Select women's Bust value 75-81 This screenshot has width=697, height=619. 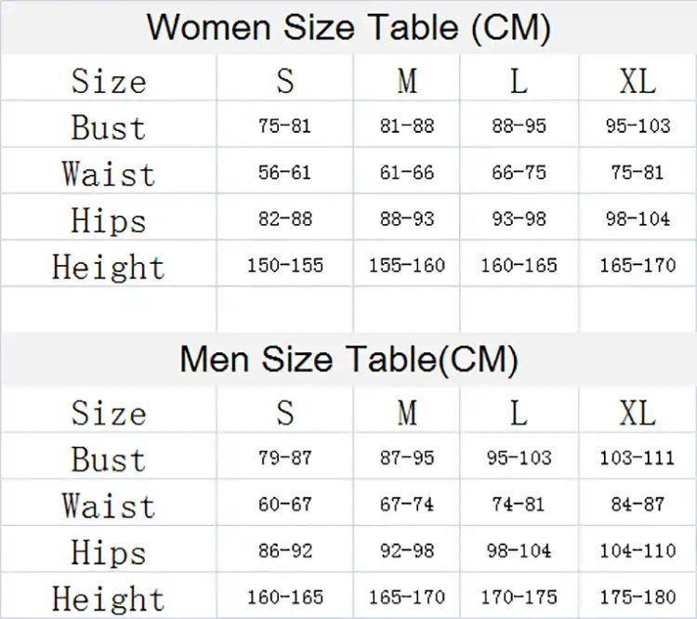(x=284, y=125)
